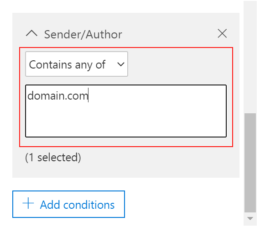Focus the text box containing domain.com
This screenshot has width=260, height=238.
pyautogui.click(x=126, y=111)
